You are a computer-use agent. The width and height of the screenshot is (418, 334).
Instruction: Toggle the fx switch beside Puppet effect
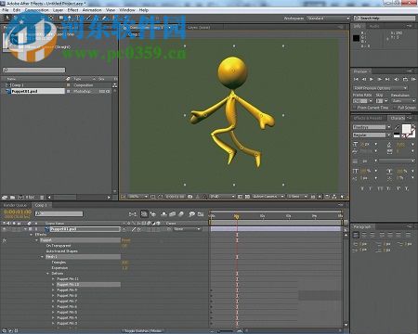click(x=5, y=240)
